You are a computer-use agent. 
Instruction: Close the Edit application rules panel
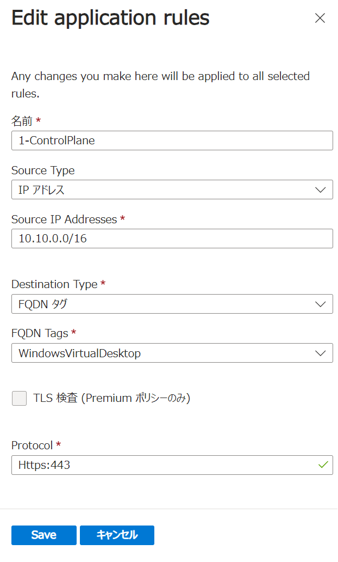click(320, 18)
